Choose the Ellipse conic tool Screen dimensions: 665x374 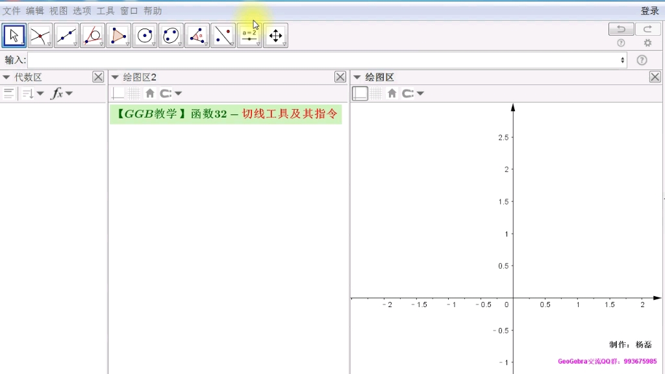(170, 35)
